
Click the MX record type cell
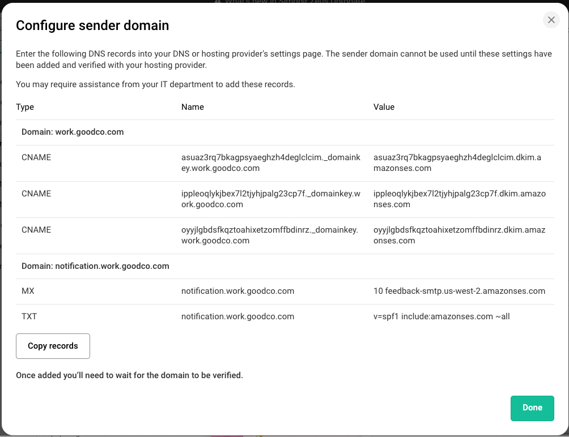pyautogui.click(x=29, y=291)
